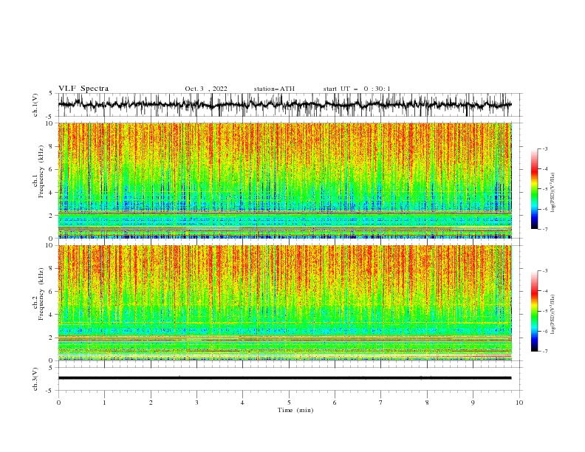
Task: Click the ch.2 frequency axis "8" tick
Action: click(x=52, y=269)
